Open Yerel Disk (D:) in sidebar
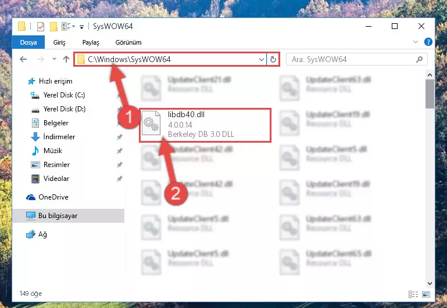 click(65, 109)
